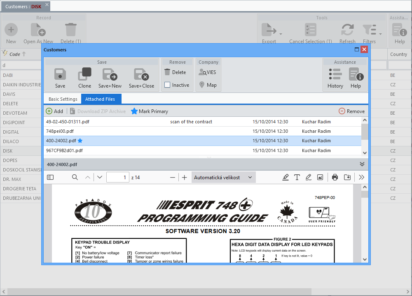Click the Save+Close icon
This screenshot has height=296, width=412.
point(141,74)
